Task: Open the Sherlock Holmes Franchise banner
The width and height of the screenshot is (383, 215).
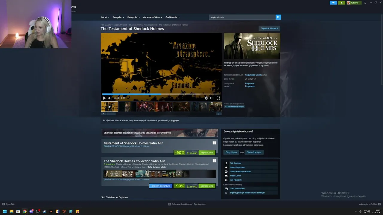Action: [x=160, y=133]
